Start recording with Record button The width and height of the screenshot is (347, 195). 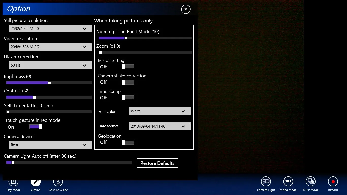333,184
